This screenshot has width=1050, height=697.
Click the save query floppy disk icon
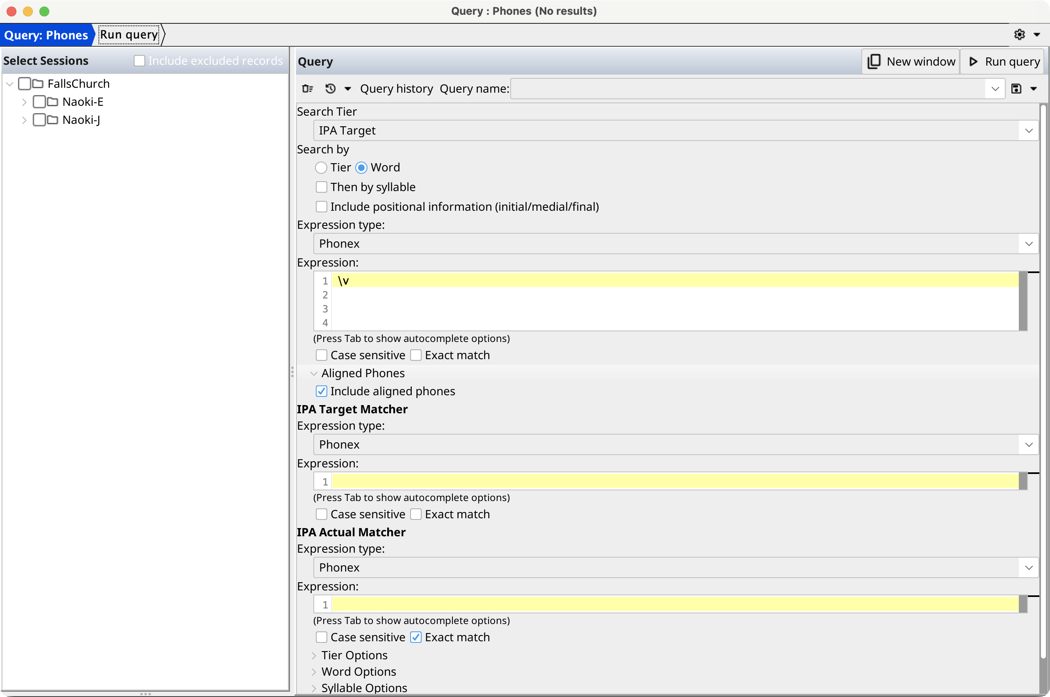click(x=1016, y=89)
